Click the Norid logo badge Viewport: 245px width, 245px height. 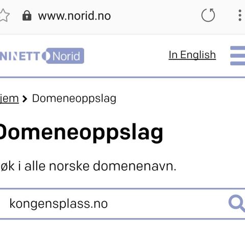pos(65,56)
